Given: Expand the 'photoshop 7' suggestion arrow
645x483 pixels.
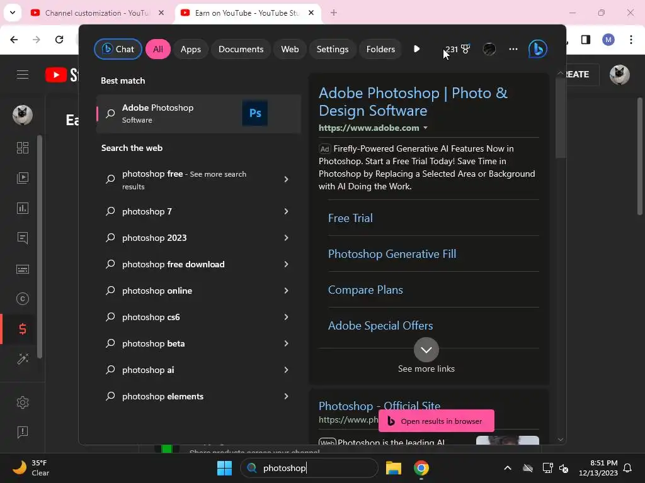Looking at the screenshot, I should pyautogui.click(x=286, y=211).
